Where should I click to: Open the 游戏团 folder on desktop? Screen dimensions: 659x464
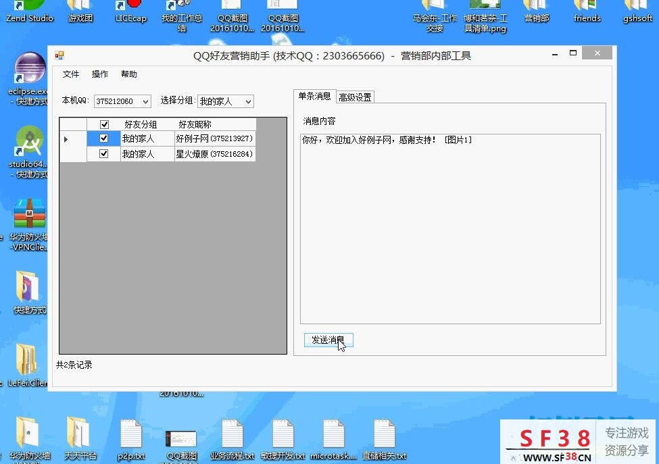(80, 11)
